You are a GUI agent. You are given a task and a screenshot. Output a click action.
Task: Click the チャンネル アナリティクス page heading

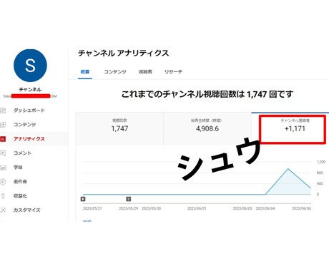[x=124, y=53]
